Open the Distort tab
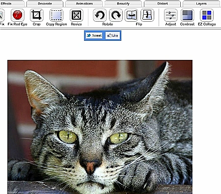The width and height of the screenshot is (221, 194). point(162,4)
